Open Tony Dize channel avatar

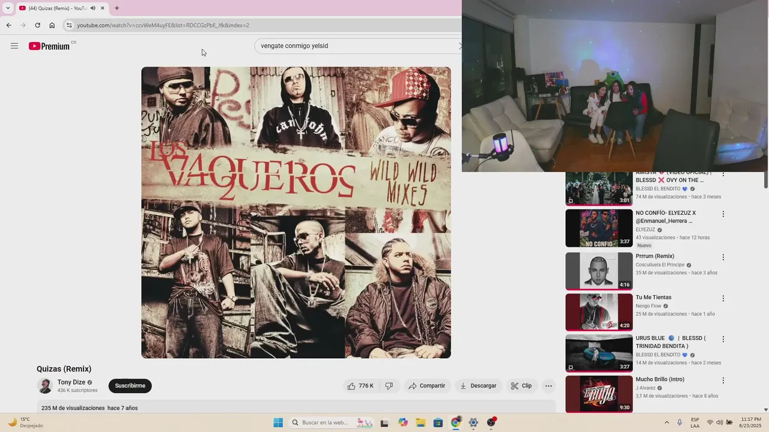pos(44,386)
